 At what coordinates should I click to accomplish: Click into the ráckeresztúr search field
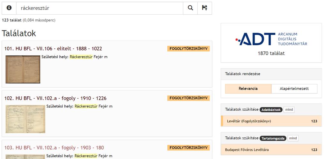click(99, 8)
